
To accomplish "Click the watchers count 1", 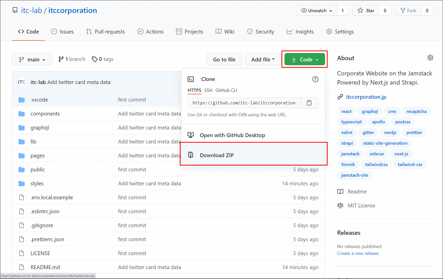I will [x=343, y=11].
